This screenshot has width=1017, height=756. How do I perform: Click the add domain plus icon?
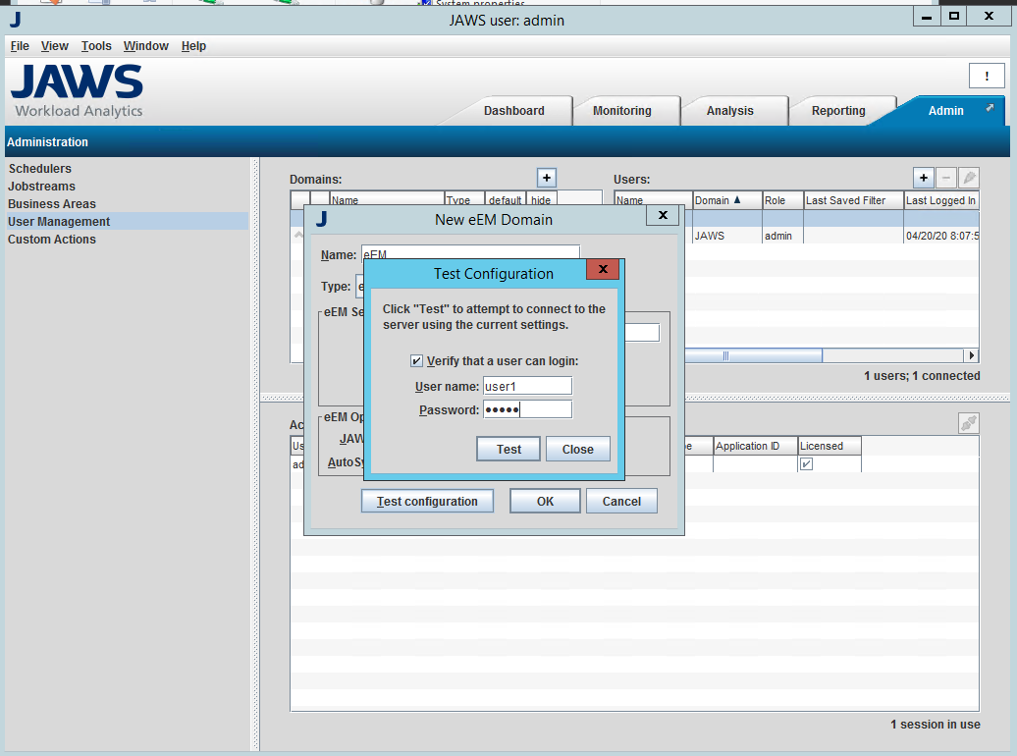(x=547, y=178)
